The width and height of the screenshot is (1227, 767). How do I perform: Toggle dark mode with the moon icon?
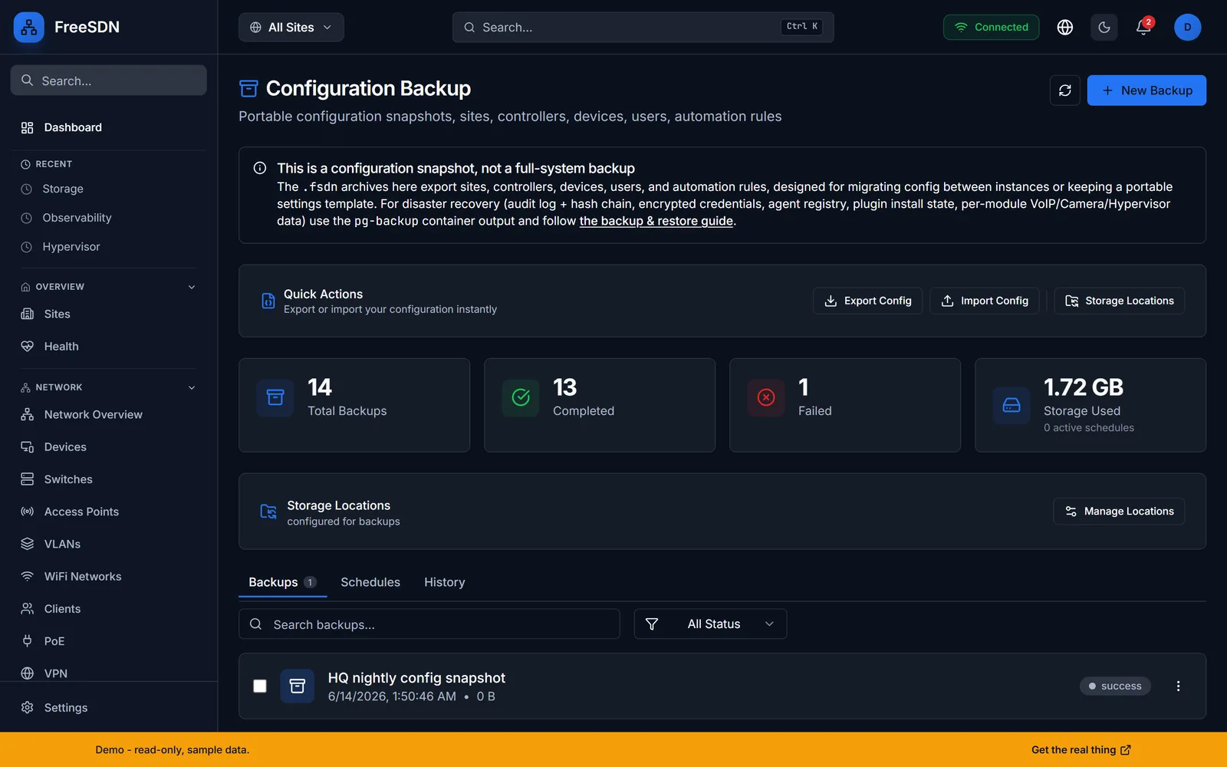point(1104,27)
